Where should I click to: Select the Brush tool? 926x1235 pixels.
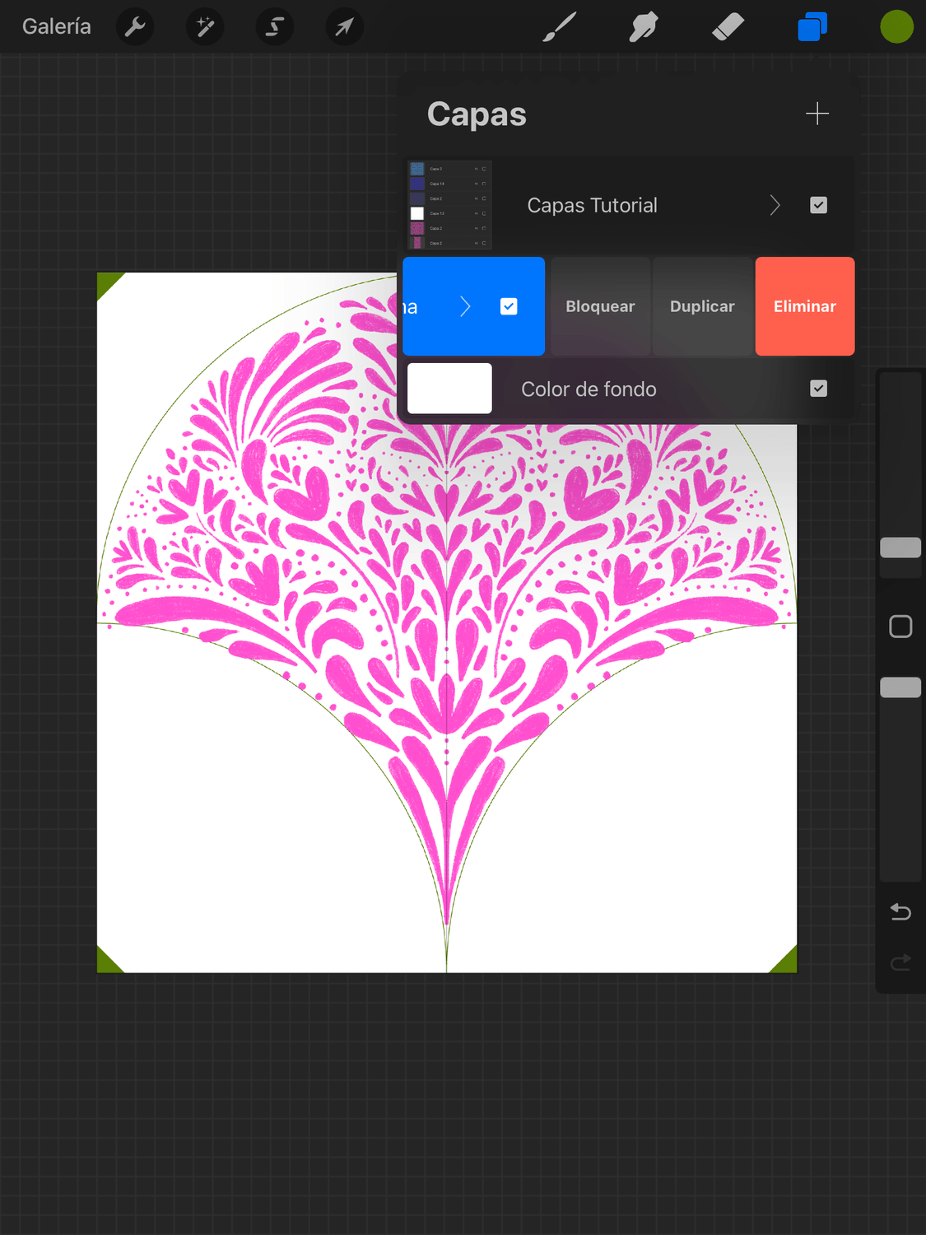point(560,27)
